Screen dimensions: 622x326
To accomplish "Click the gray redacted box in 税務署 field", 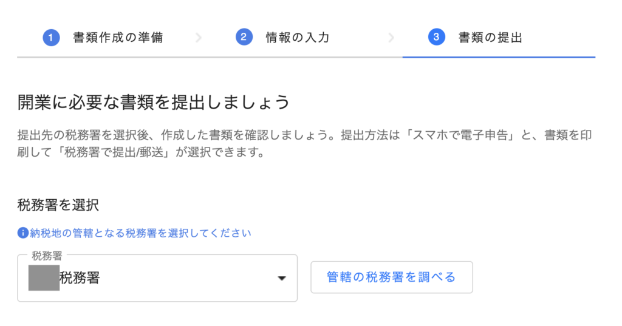I will pyautogui.click(x=44, y=278).
